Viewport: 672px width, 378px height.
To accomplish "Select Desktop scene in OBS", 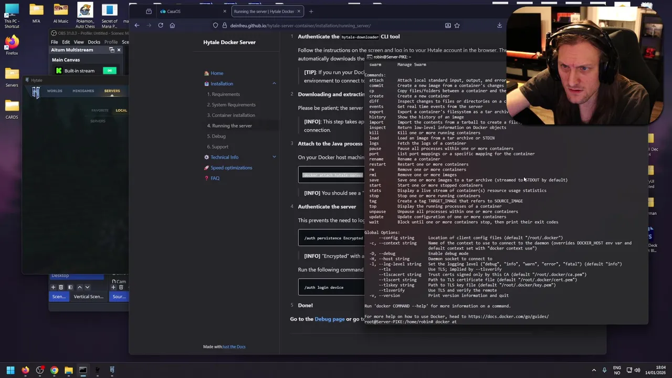I will [76, 276].
